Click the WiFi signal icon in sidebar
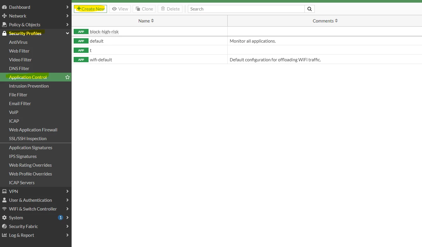This screenshot has width=422, height=247. 4,209
